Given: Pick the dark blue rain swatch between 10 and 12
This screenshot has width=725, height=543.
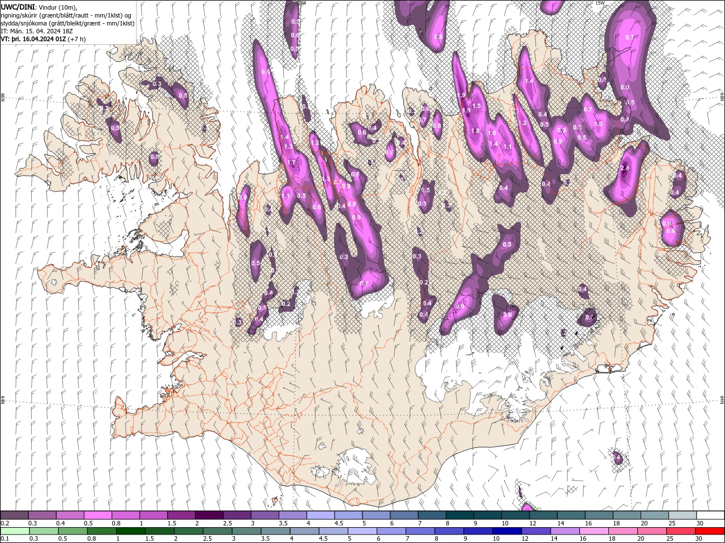Looking at the screenshot, I should pyautogui.click(x=507, y=531).
